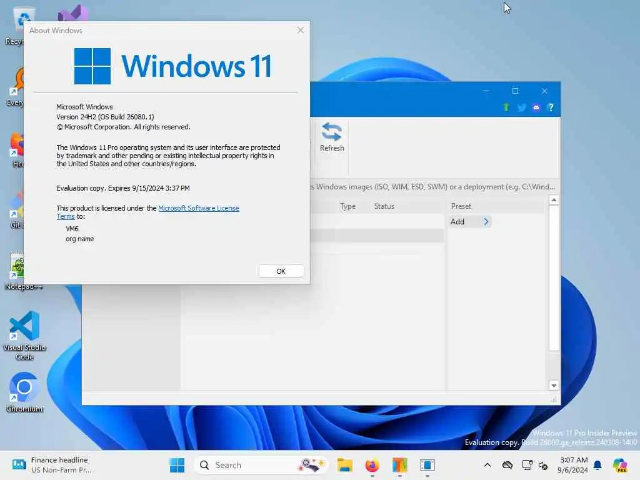Click the winver app taskbar icon
The height and width of the screenshot is (480, 640).
[x=427, y=465]
